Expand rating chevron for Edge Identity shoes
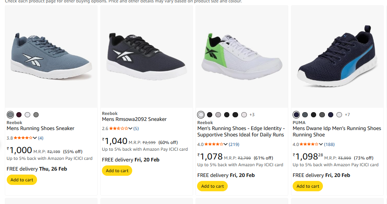387x204 pixels. pyautogui.click(x=226, y=144)
